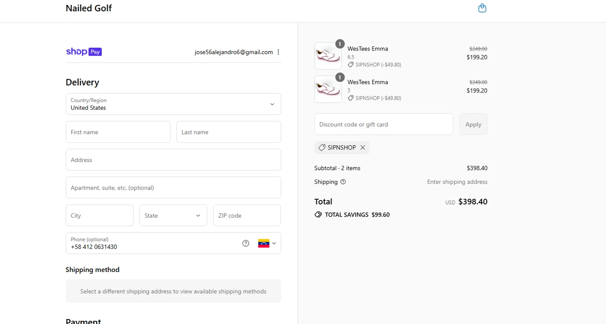The width and height of the screenshot is (606, 324).
Task: Click WesTees Emma size 6.5 thumbnail
Action: pyautogui.click(x=328, y=56)
